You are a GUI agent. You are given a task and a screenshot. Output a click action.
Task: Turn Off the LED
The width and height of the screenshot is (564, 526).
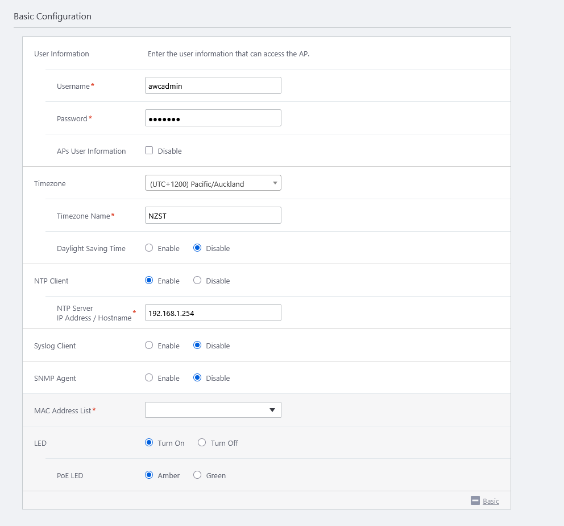click(x=202, y=443)
